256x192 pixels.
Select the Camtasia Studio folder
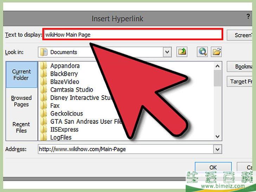point(66,90)
